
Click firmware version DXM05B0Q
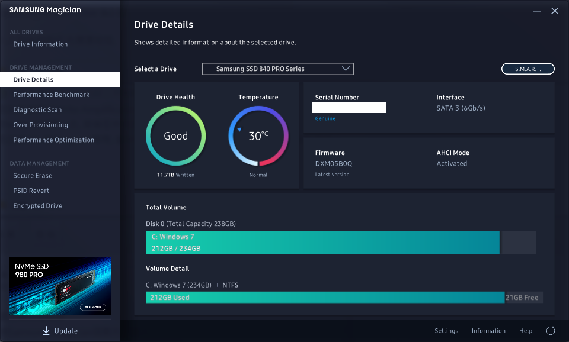click(x=334, y=163)
